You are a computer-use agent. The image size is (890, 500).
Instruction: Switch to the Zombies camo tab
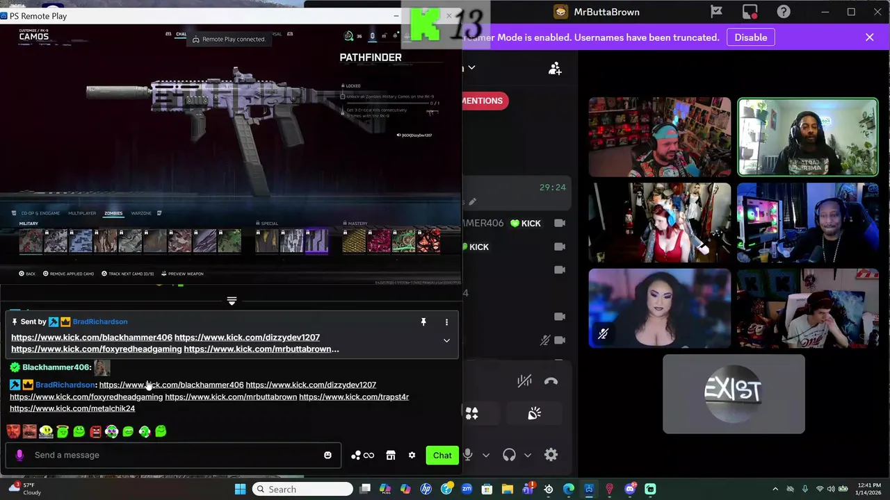(x=113, y=213)
